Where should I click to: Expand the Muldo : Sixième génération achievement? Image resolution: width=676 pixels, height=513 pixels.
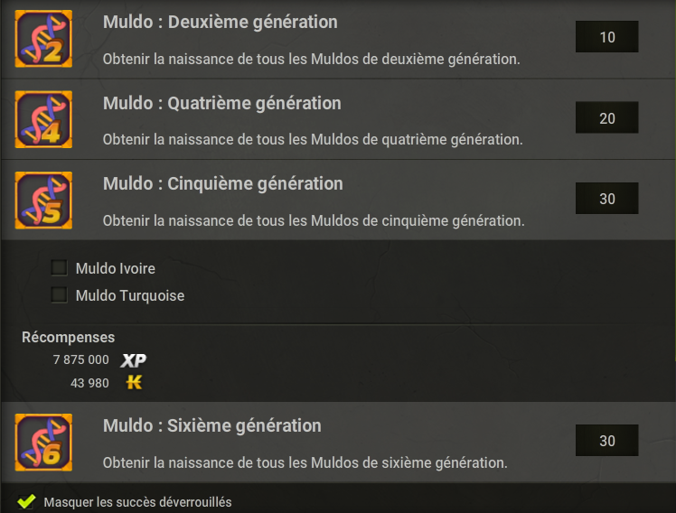point(338,443)
